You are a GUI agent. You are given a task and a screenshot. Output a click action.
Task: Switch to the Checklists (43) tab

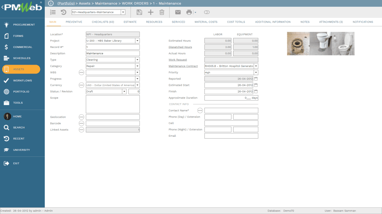click(x=103, y=22)
